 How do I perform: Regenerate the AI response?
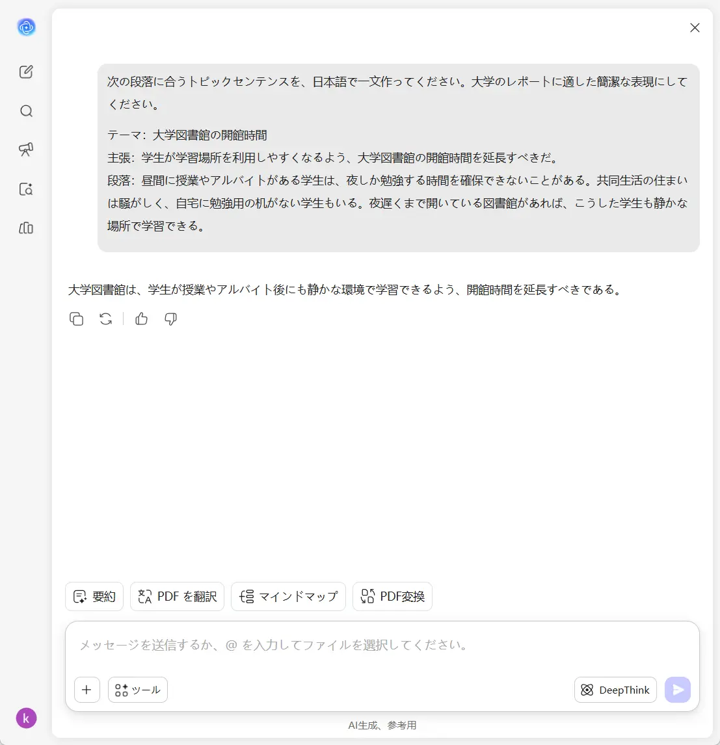click(105, 319)
